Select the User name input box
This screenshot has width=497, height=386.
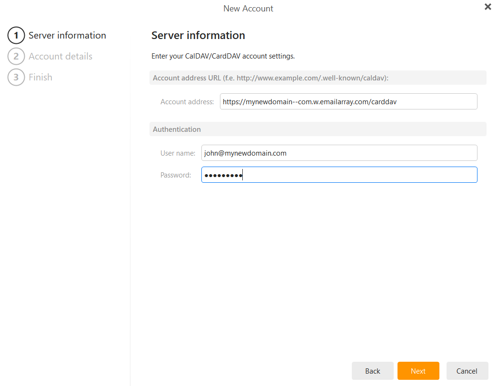[x=339, y=153]
